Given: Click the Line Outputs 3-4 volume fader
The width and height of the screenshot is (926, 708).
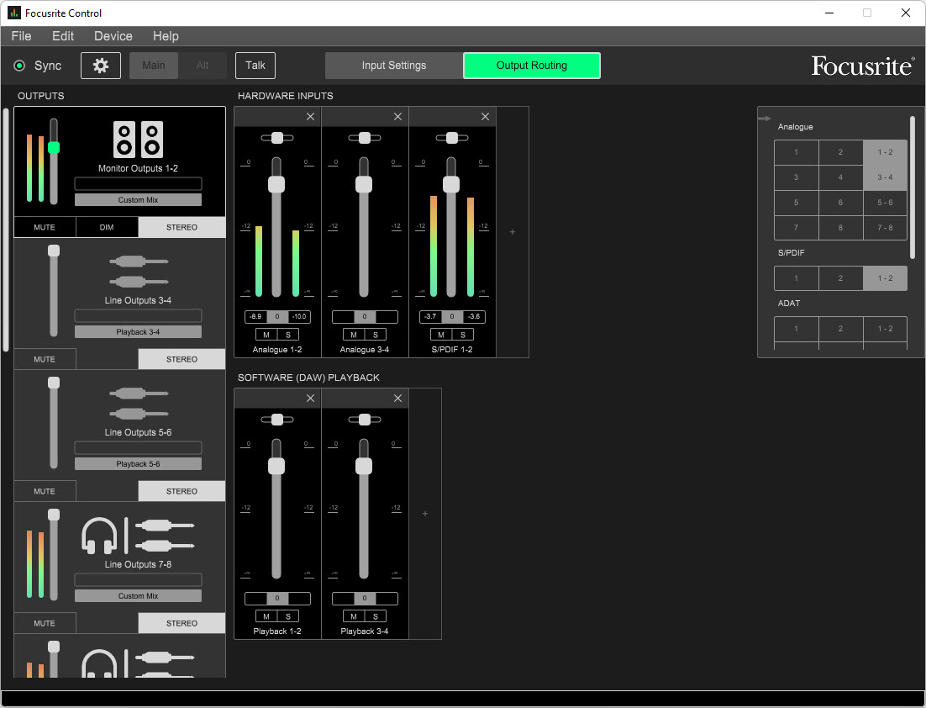Looking at the screenshot, I should pyautogui.click(x=54, y=251).
